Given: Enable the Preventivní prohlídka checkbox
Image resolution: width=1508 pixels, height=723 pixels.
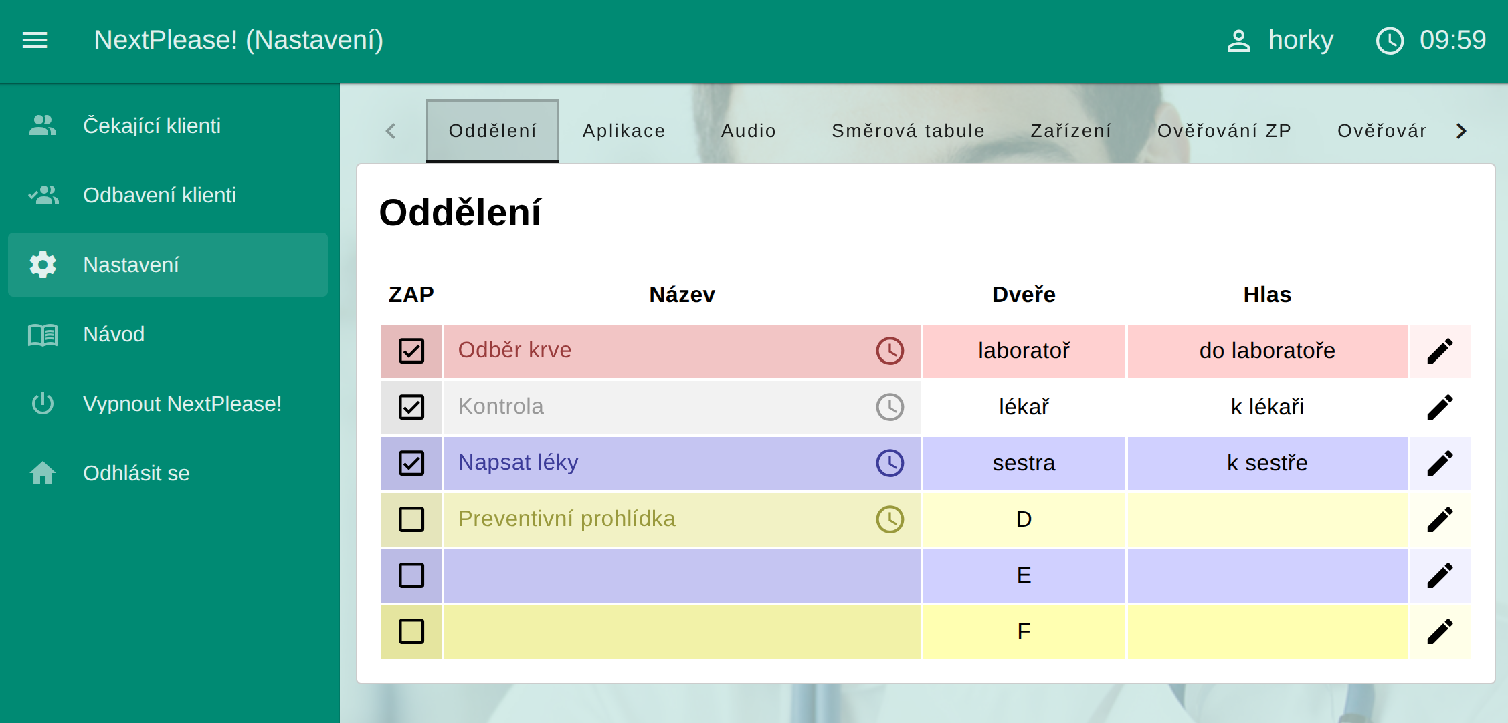Looking at the screenshot, I should (x=411, y=519).
